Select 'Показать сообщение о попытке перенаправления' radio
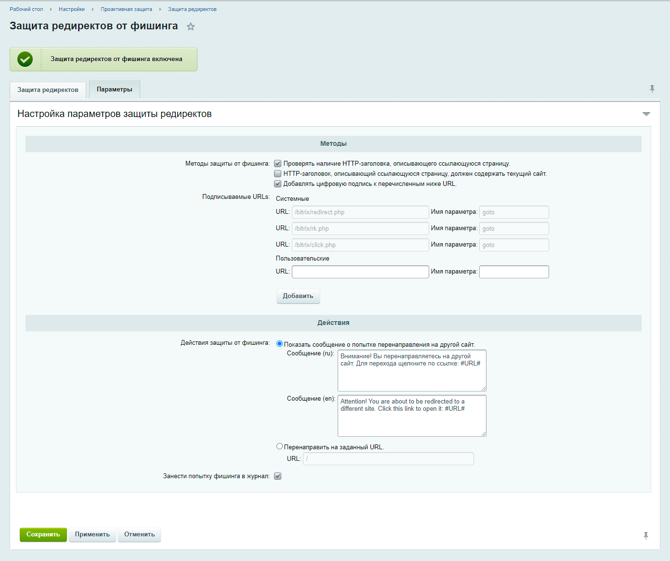The height and width of the screenshot is (561, 670). click(279, 344)
